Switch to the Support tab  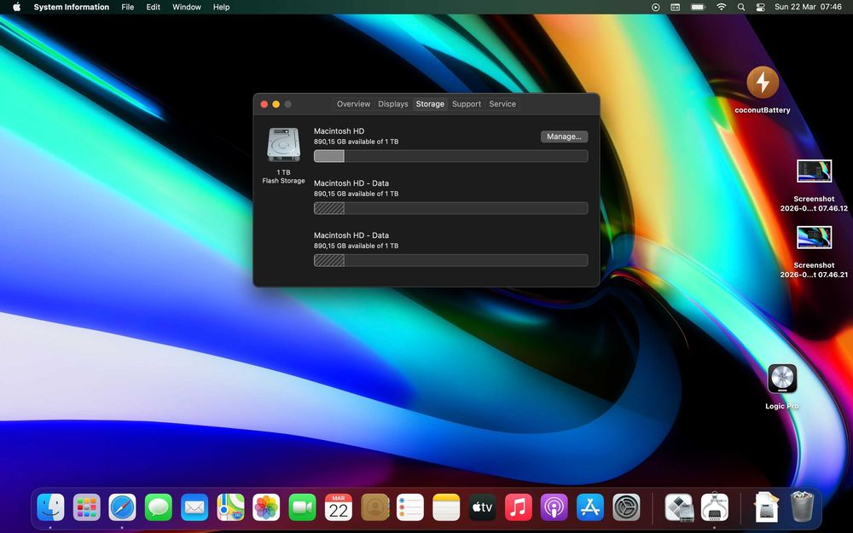click(x=467, y=104)
